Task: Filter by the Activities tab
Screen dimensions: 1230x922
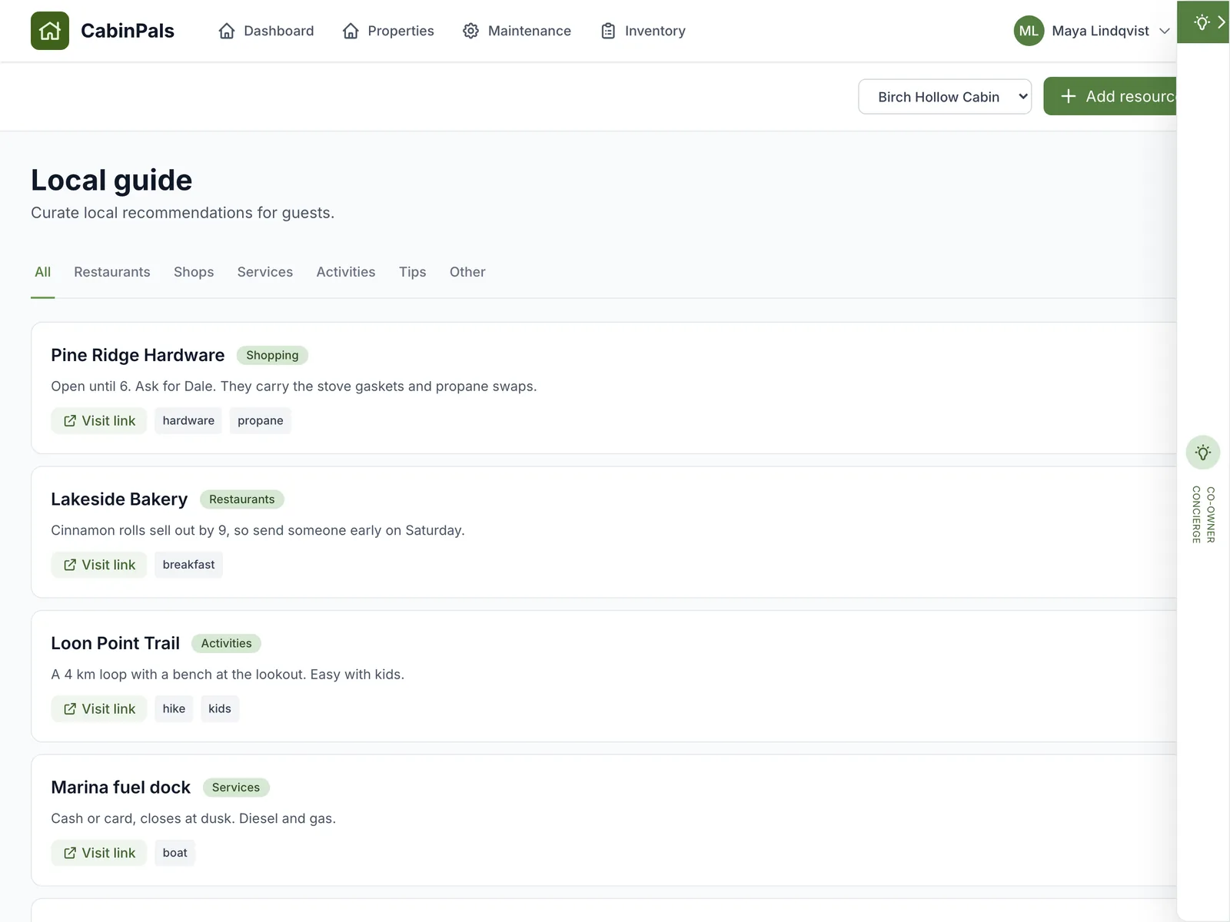Action: (346, 272)
